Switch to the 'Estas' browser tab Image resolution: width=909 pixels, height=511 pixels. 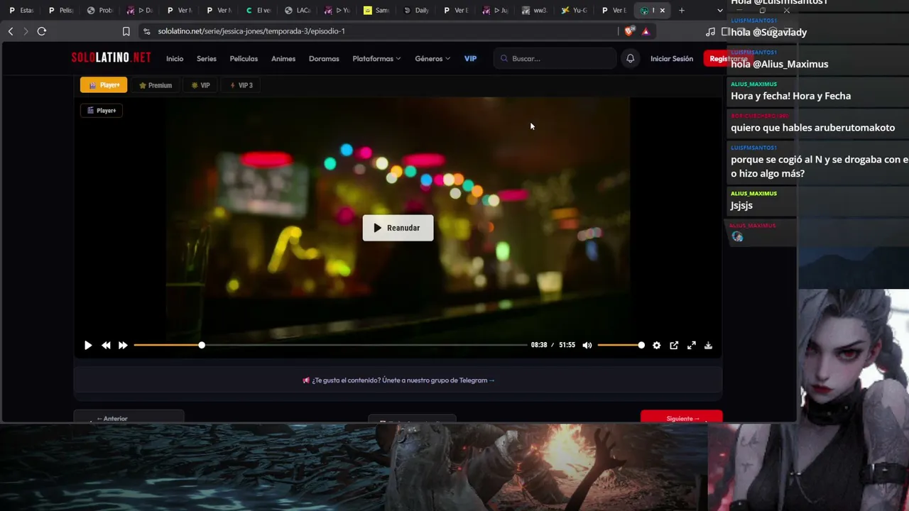(21, 11)
